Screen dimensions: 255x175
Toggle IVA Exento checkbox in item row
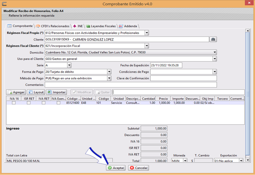coord(58,103)
